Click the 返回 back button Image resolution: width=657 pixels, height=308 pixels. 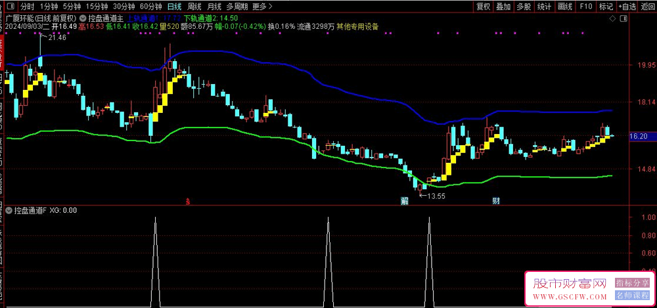click(x=647, y=7)
